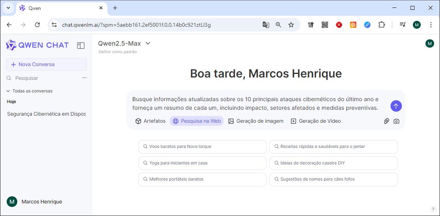This screenshot has width=440, height=216.
Task: Switch to the Qwen browser tab
Action: 62,8
